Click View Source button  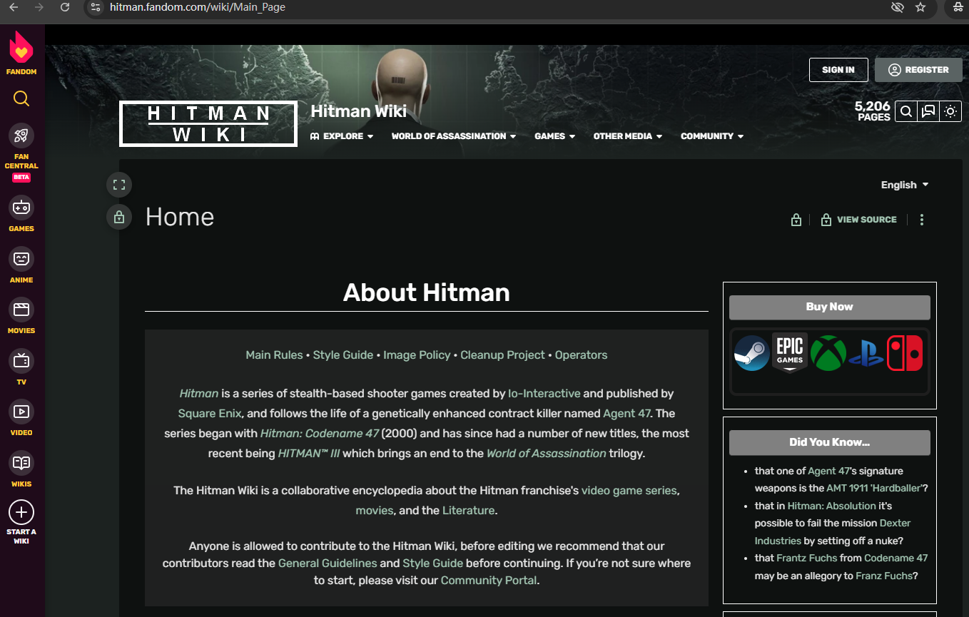tap(859, 220)
